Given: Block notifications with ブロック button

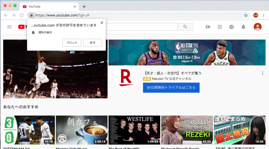Looking at the screenshot, I should 72,43.
